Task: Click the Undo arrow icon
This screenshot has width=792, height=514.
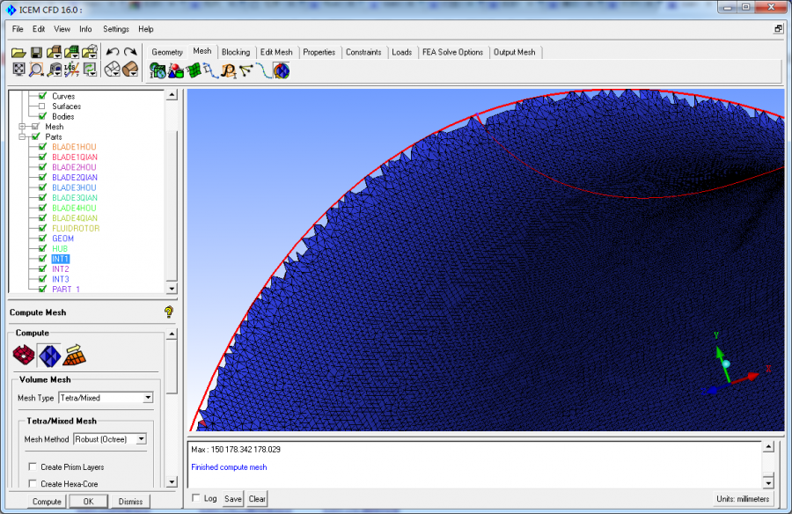Action: pyautogui.click(x=113, y=53)
